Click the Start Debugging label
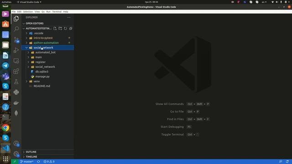This screenshot has height=164, width=292. point(172,127)
